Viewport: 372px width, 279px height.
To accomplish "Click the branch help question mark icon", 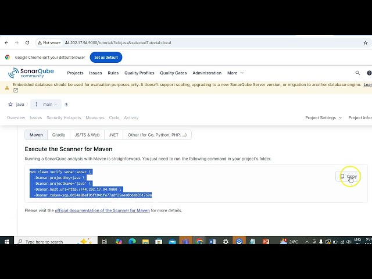I will pyautogui.click(x=66, y=105).
